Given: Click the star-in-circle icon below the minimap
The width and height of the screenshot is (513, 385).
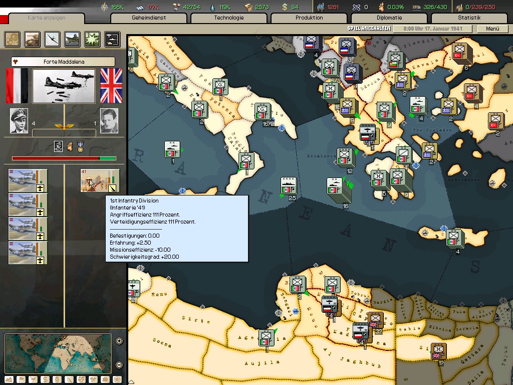Looking at the screenshot, I should pyautogui.click(x=117, y=379).
